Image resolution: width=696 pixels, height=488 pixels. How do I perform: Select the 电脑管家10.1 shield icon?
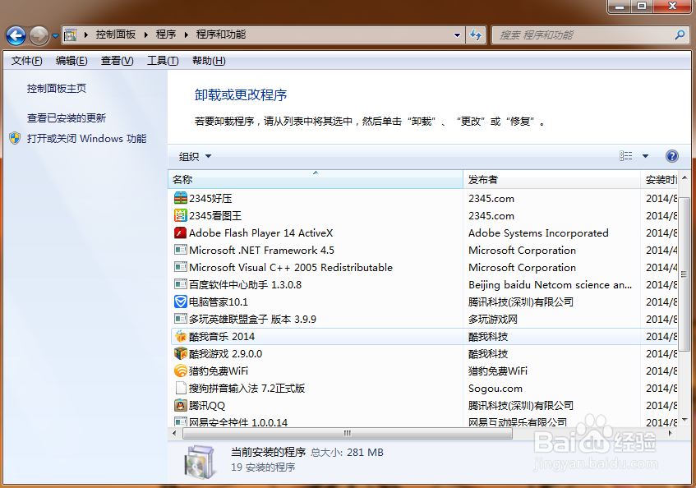click(x=181, y=302)
